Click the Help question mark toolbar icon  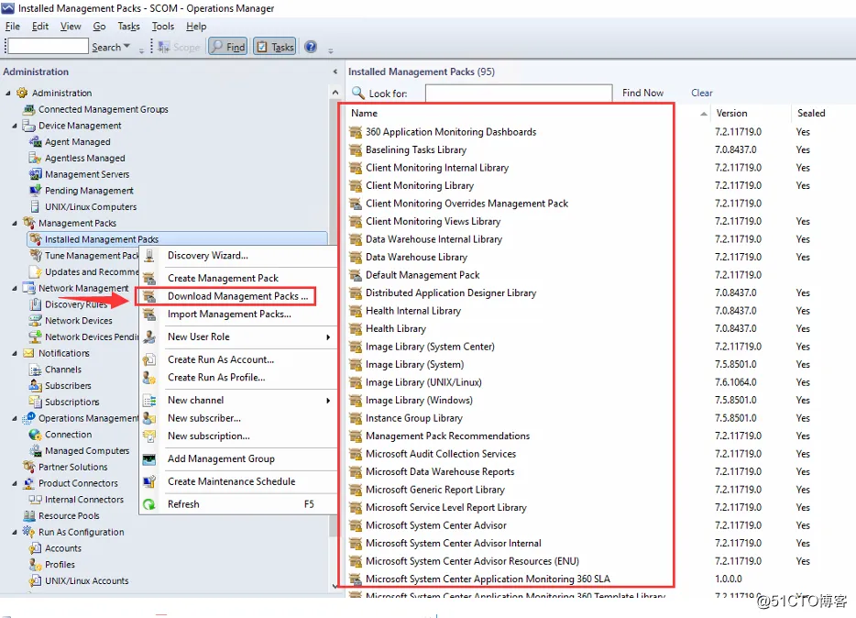pos(310,47)
